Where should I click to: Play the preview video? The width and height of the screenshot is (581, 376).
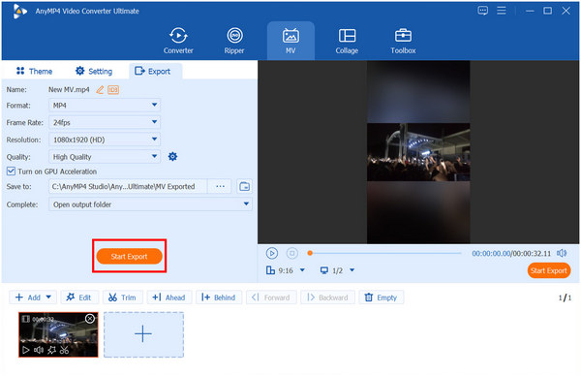tap(271, 253)
